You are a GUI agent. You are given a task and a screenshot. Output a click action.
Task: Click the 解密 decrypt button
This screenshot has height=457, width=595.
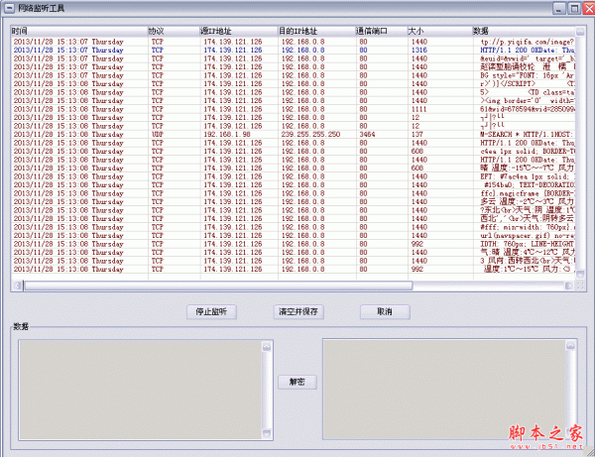pos(297,382)
